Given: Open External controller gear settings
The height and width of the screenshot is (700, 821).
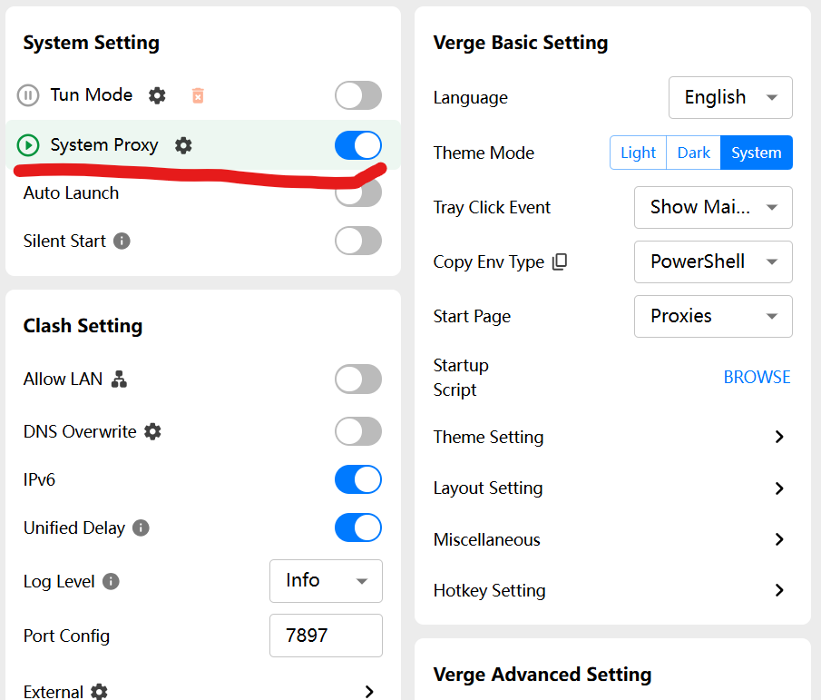Looking at the screenshot, I should point(99,692).
